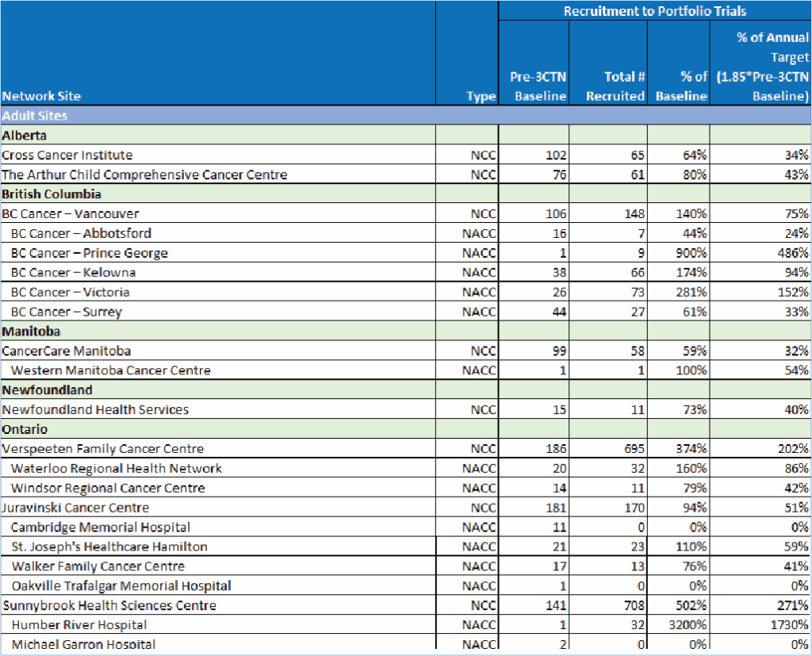Click 'CancerCare Manitoba' site name
The width and height of the screenshot is (812, 656).
tap(66, 351)
